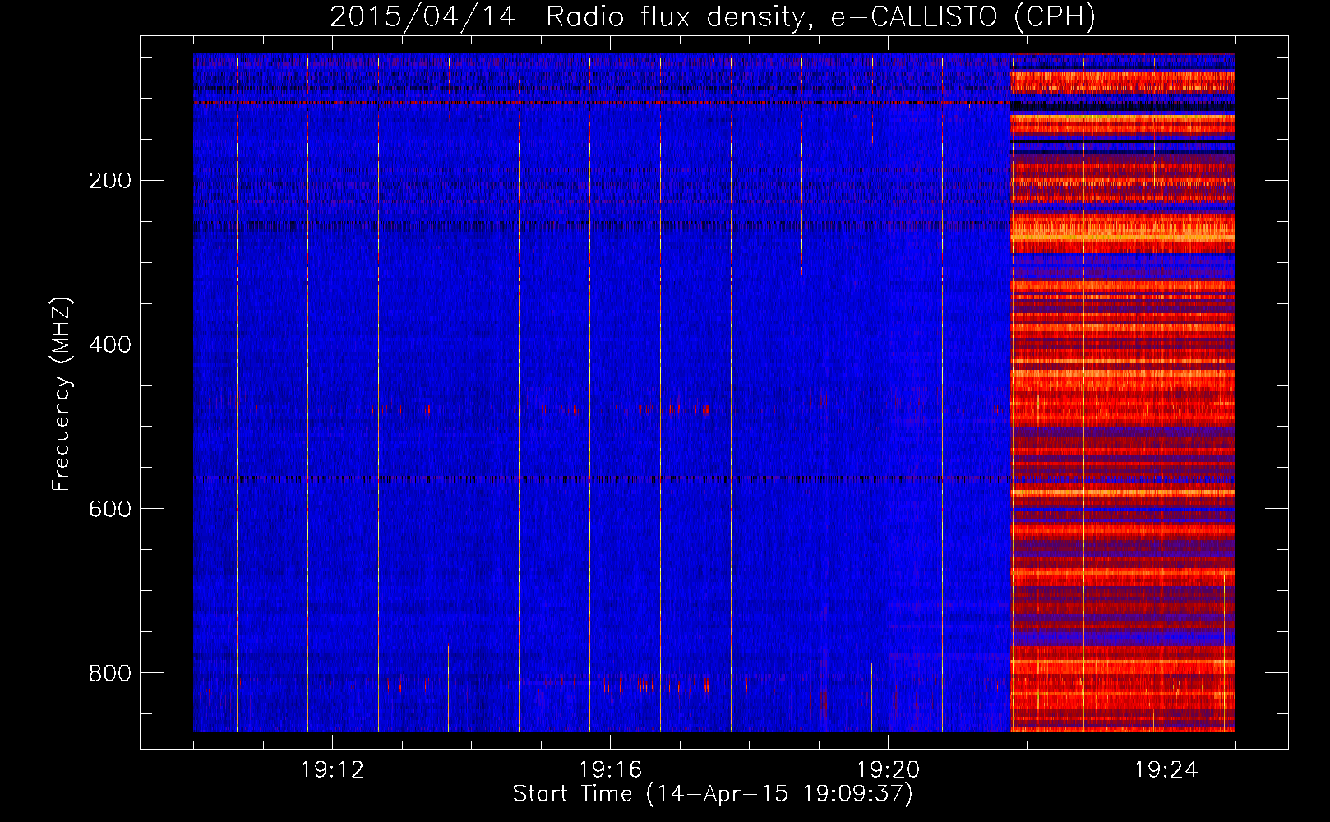The image size is (1330, 822).
Task: Click the 800 frequency tick label
Action: [110, 673]
